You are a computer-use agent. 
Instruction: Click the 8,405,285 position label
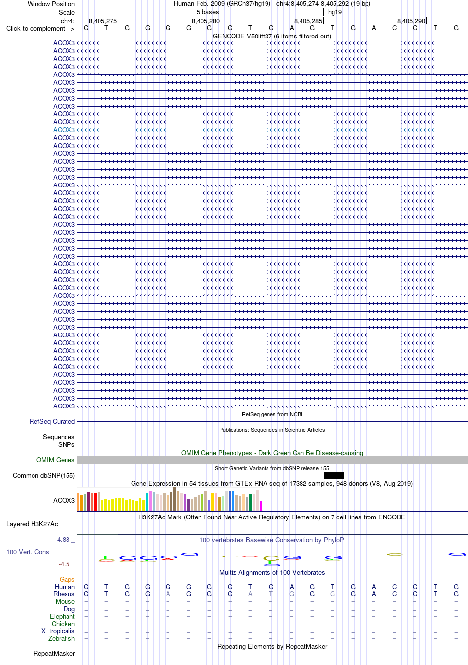[308, 21]
